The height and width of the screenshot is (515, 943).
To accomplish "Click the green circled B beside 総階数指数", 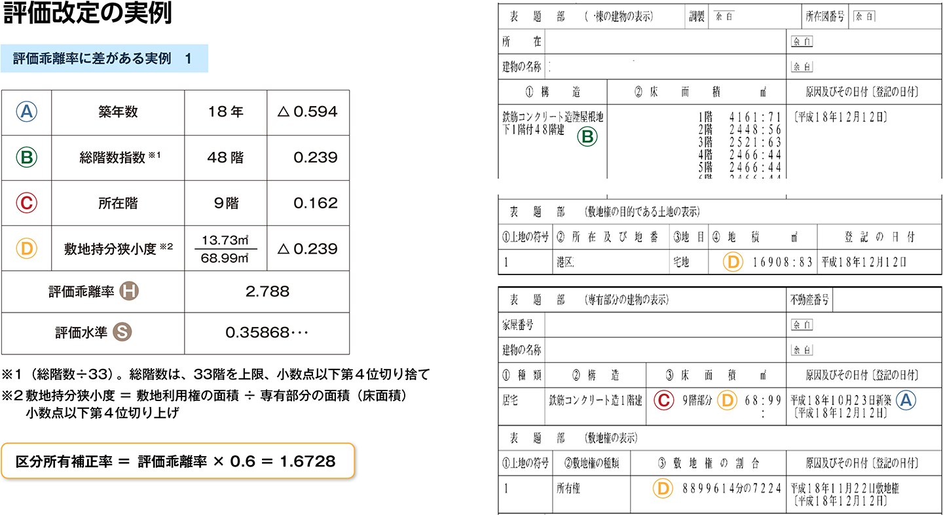I will (x=26, y=157).
